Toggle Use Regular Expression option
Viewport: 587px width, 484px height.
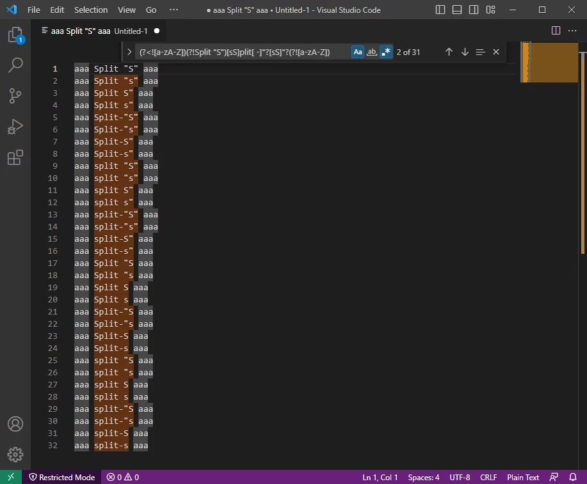pyautogui.click(x=386, y=52)
